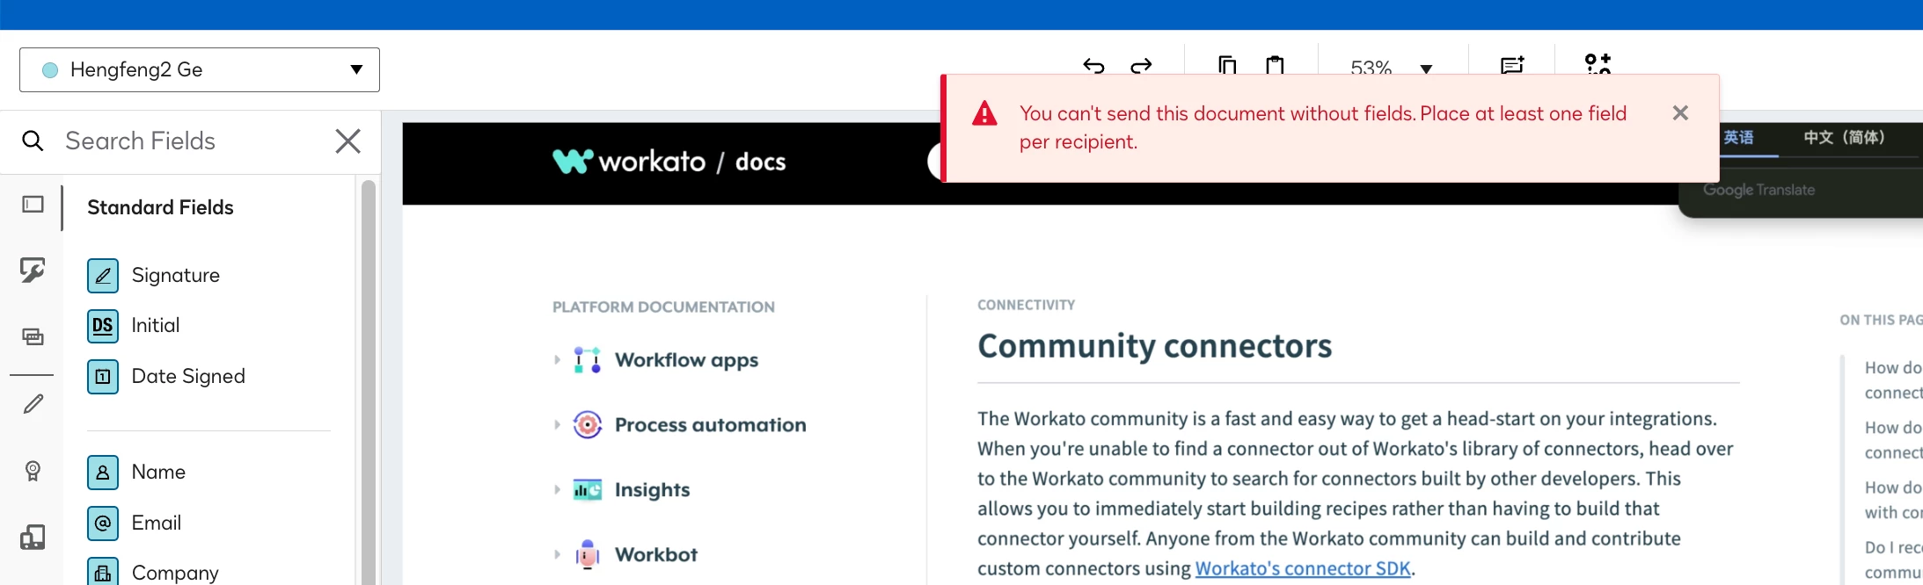Expand the Workbot tree arrow
The image size is (1923, 585).
point(557,555)
